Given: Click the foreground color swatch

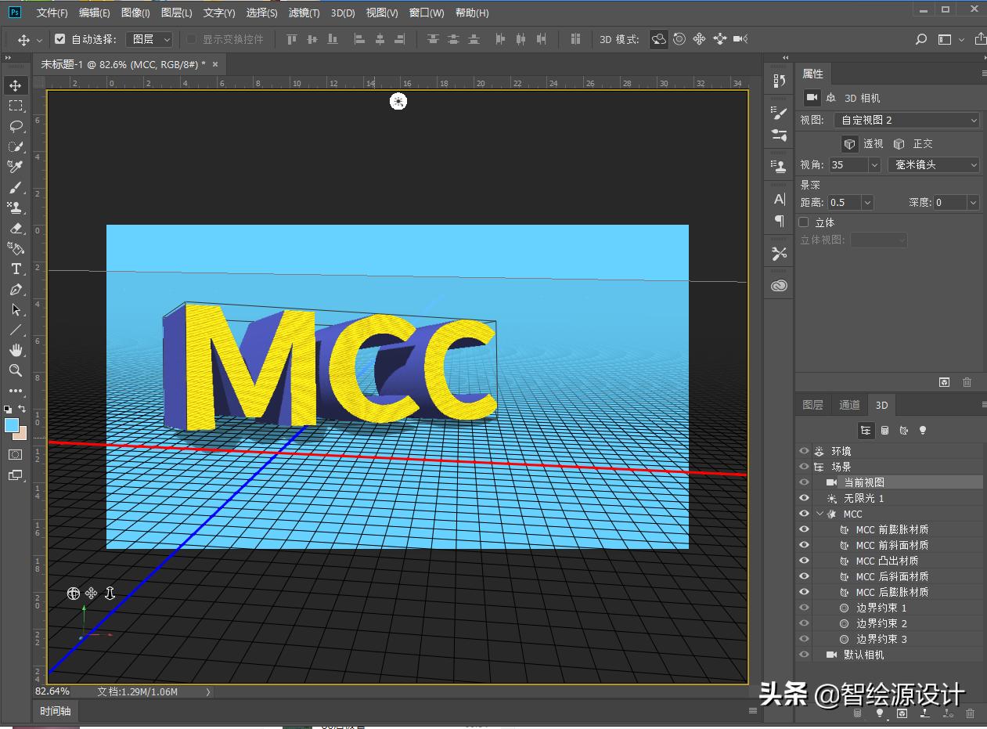Looking at the screenshot, I should tap(12, 425).
